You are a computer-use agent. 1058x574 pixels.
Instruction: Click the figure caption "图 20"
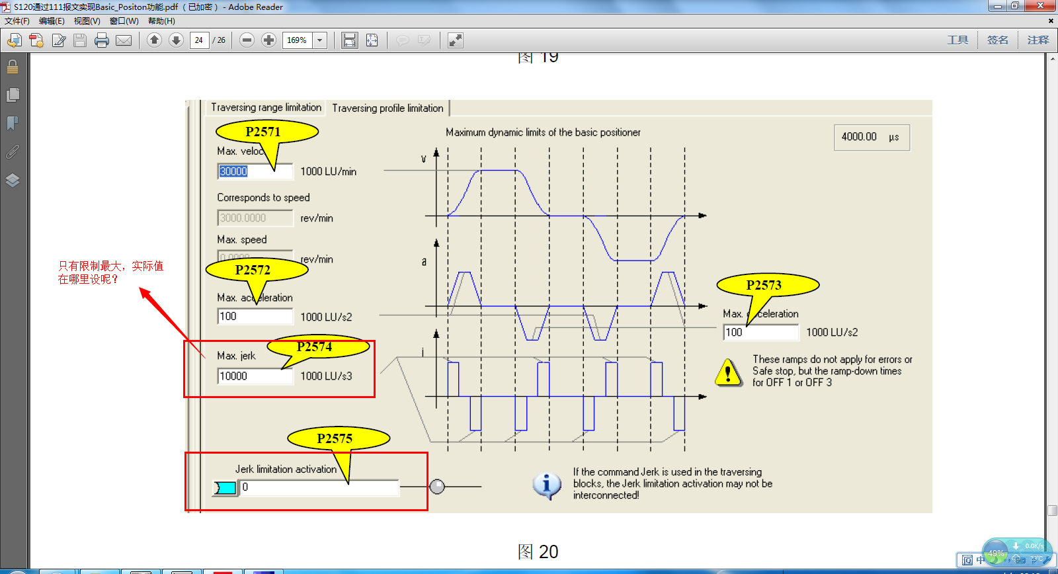(x=538, y=552)
